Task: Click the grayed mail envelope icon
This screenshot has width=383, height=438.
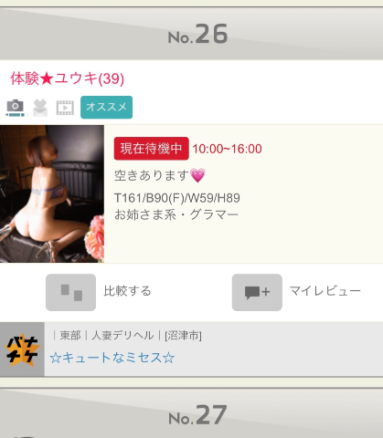Action: [x=40, y=108]
